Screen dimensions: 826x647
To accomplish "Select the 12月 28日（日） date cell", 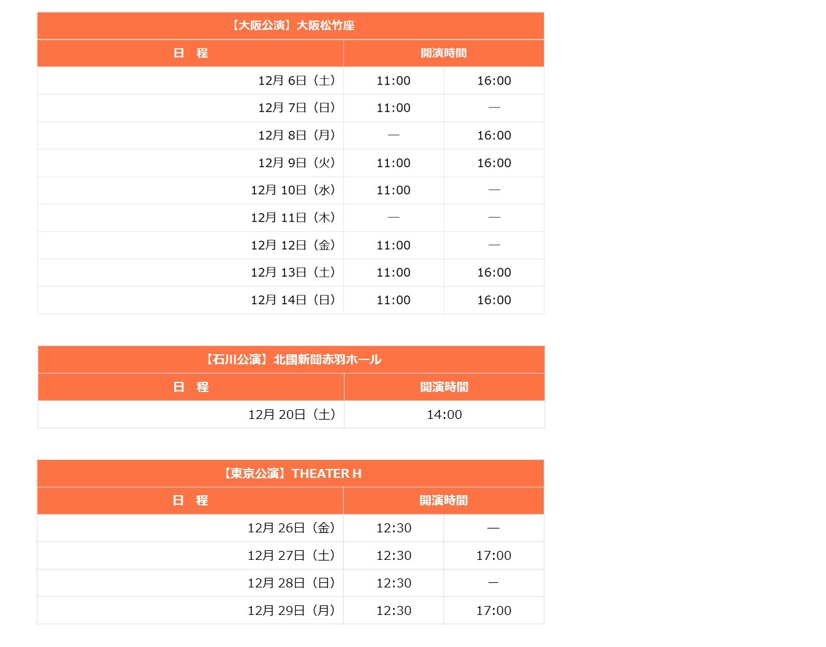I will click(x=191, y=584).
